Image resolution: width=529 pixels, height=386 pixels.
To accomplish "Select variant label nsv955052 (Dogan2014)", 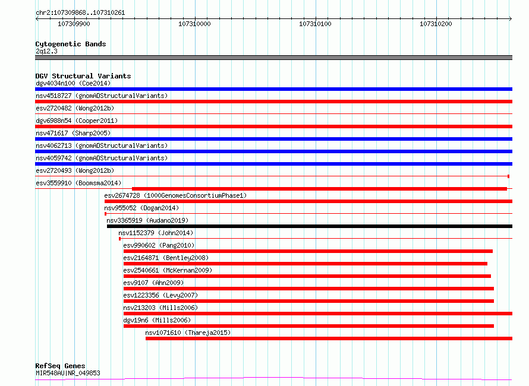I will [141, 208].
